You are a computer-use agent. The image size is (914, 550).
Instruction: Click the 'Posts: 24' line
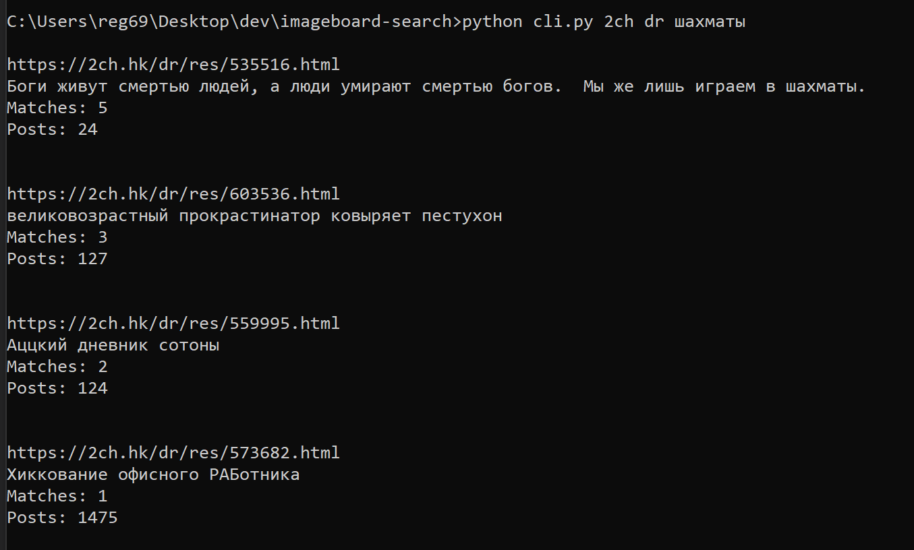[53, 129]
